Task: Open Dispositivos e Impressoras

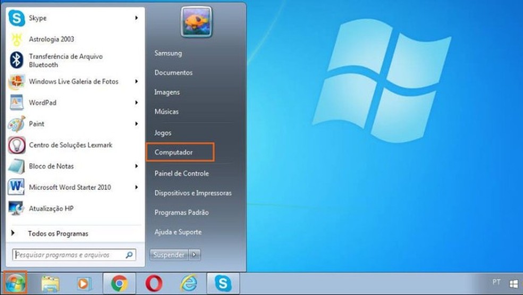Action: click(x=193, y=193)
